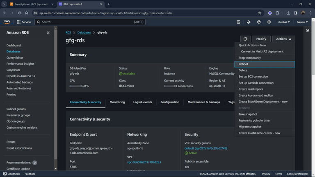
Task: Open the RDS breadcrumb link
Action: 68,32
